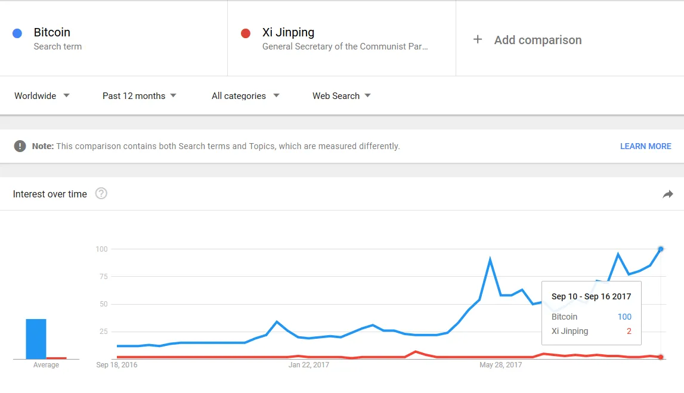Edit the Bitcoin search term box

tap(113, 38)
